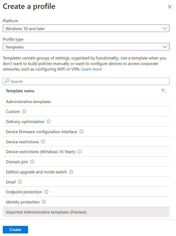Show info for Edition upgrade and mode switch
The height and width of the screenshot is (236, 176).
(71, 172)
